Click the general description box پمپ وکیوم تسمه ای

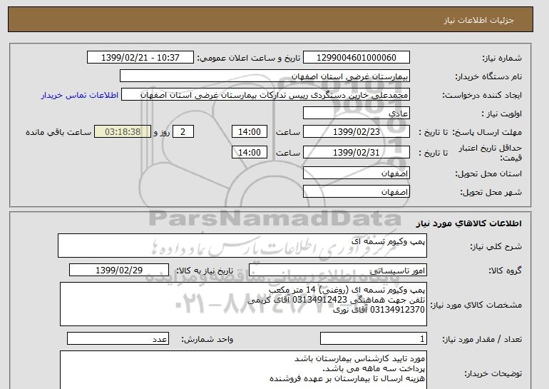[x=242, y=246]
